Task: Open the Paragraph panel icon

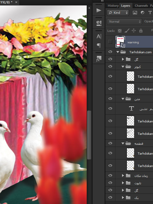Action: pos(99,46)
